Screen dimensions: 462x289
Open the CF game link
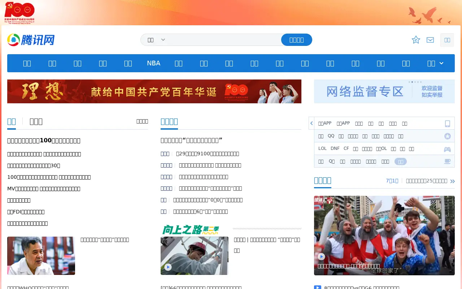click(x=346, y=148)
